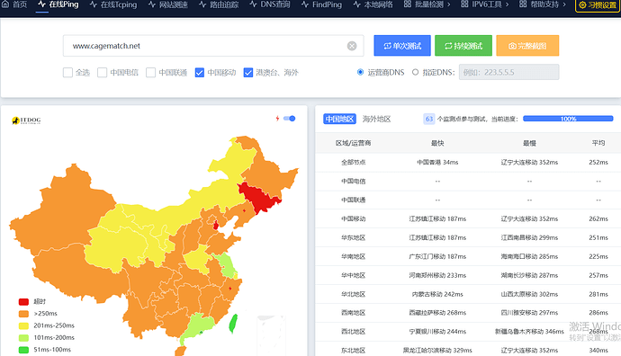Switch to the 中国地区 tab

tap(339, 119)
